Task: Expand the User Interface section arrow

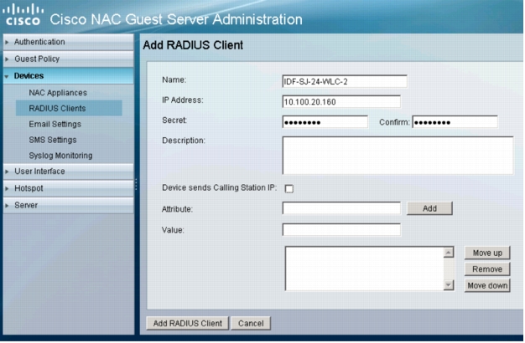Action: coord(7,171)
